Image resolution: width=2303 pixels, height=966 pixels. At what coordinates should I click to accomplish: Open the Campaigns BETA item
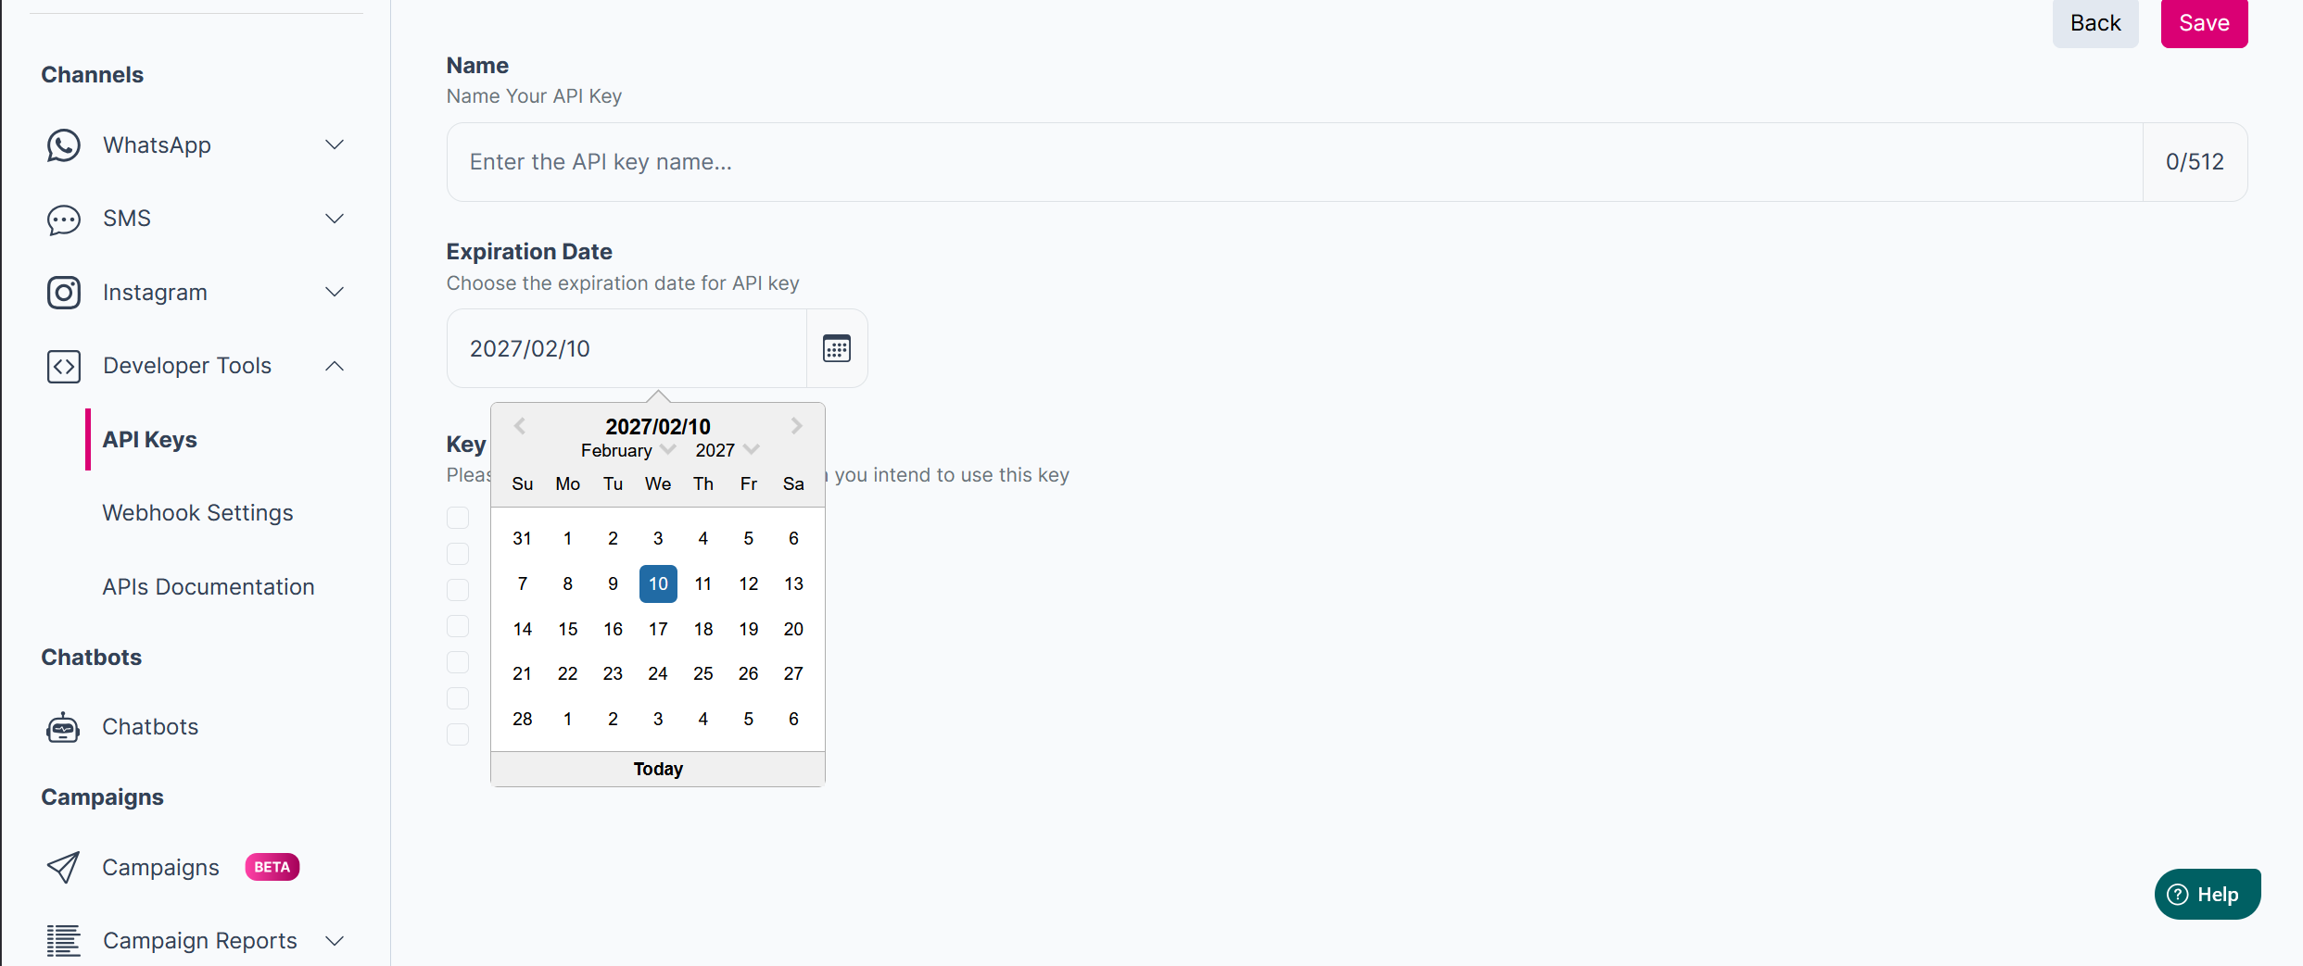[x=160, y=868]
